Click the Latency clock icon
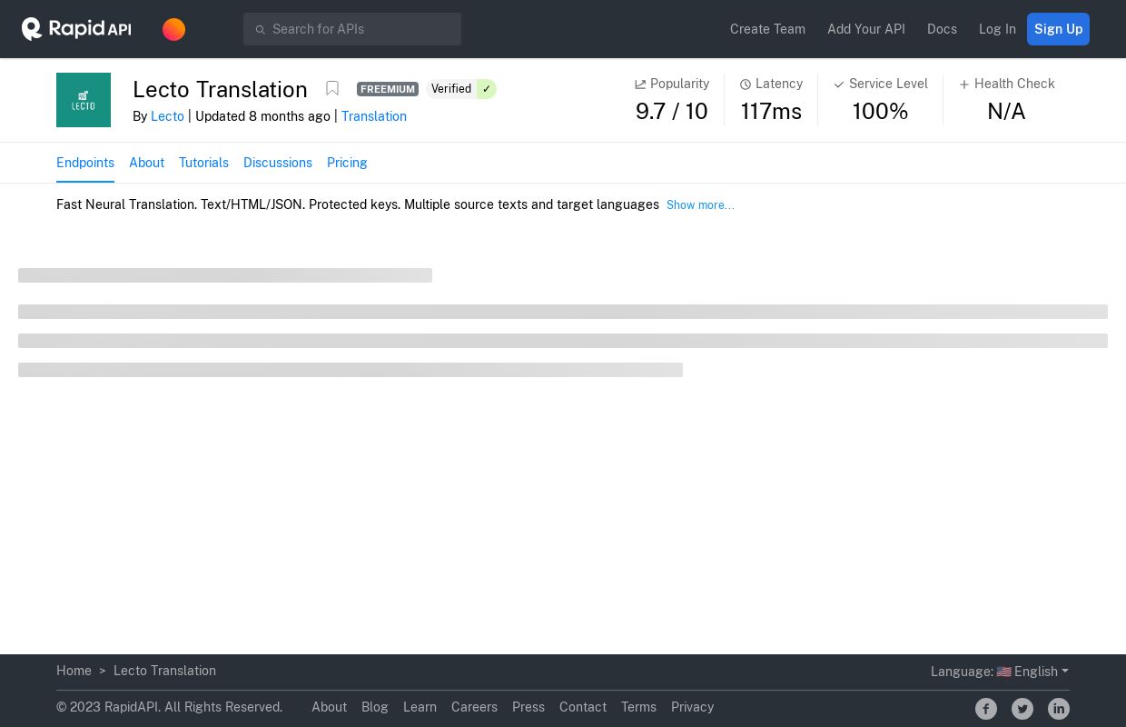 [x=746, y=85]
